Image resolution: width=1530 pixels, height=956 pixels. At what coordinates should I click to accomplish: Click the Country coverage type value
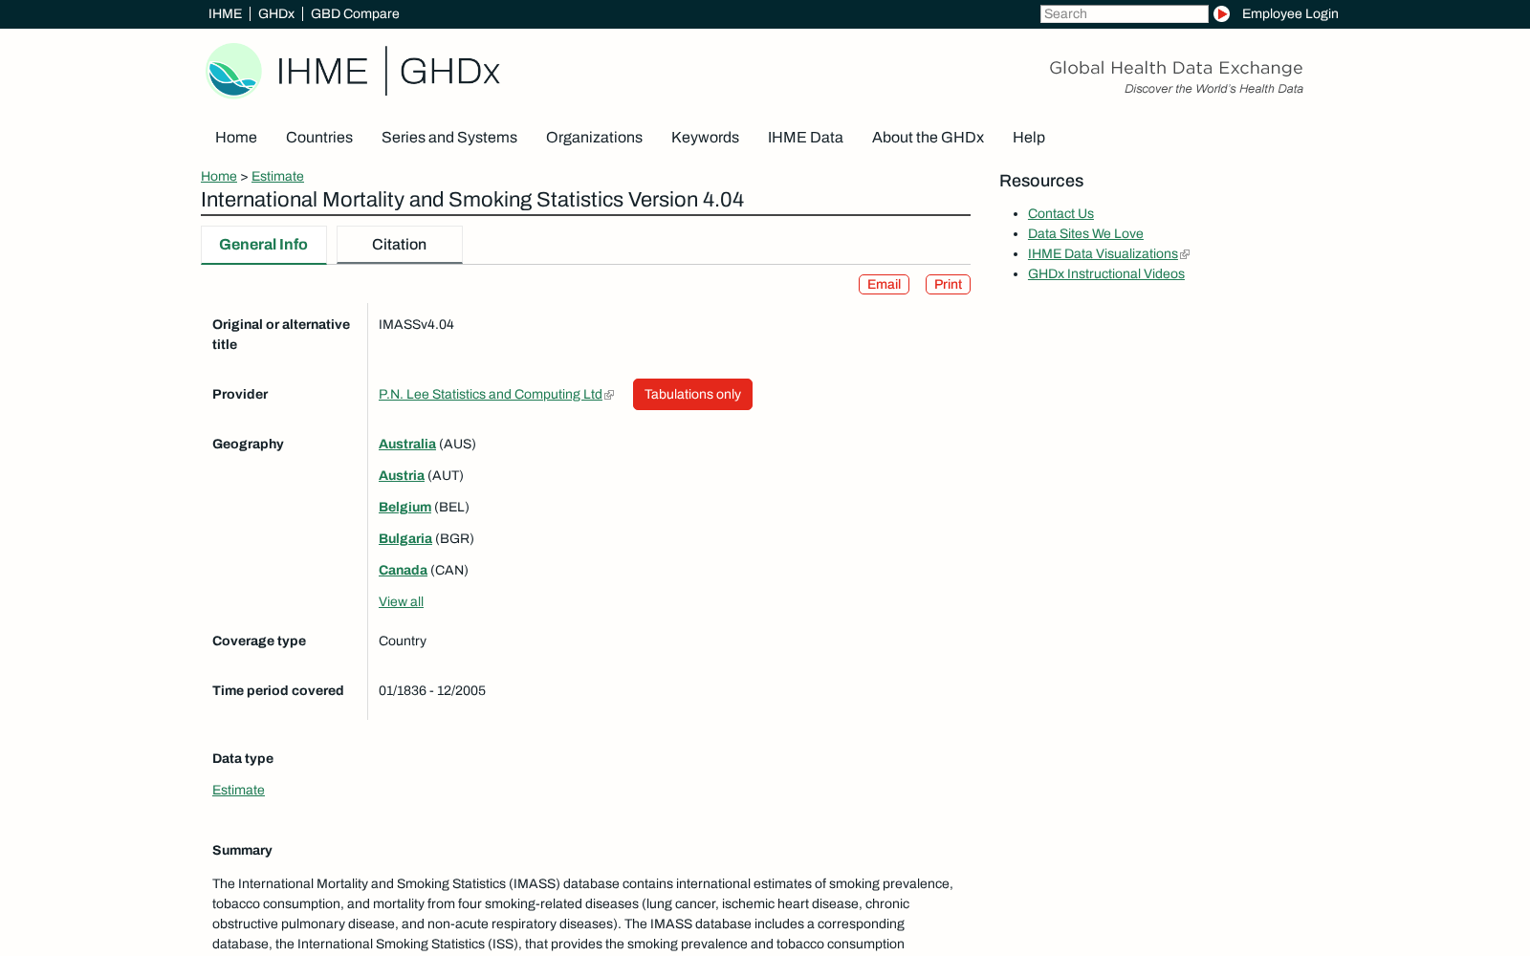point(403,641)
